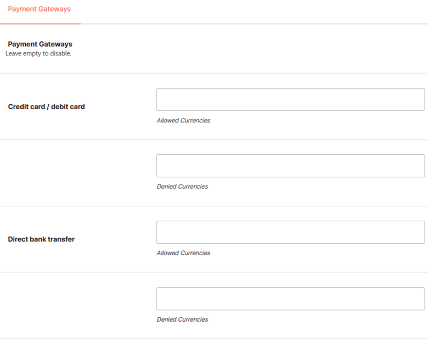Click Direct bank transfer Denied Currencies field
The height and width of the screenshot is (342, 428).
tap(290, 299)
